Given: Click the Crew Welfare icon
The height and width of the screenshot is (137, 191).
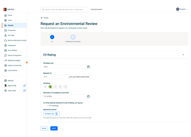Looking at the screenshot, I should [x=6, y=50].
